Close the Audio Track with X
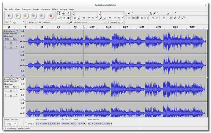The width and height of the screenshot is (211, 133). pyautogui.click(x=5, y=79)
